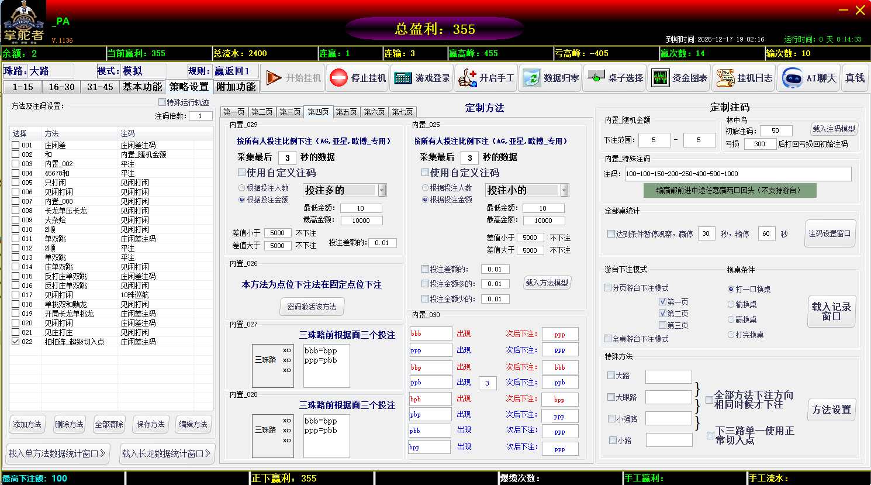Open the 投注小的 dropdown

564,190
